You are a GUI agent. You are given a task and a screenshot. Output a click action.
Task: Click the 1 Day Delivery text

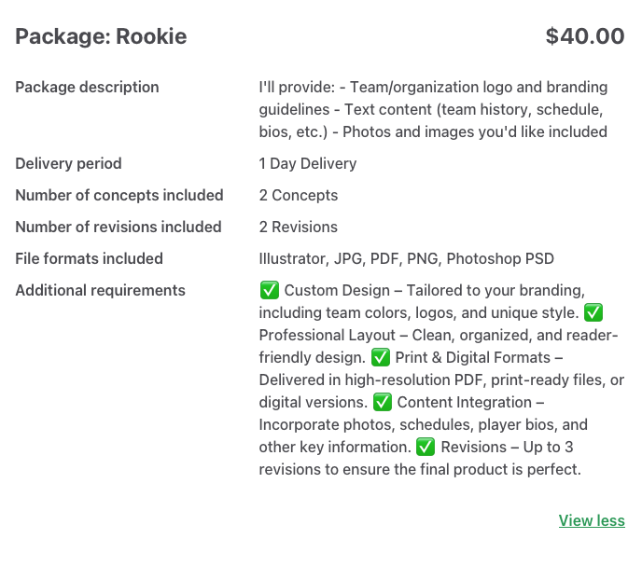[x=308, y=163]
